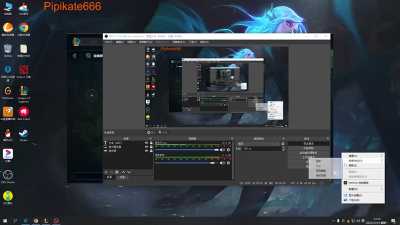Show hidden system tray icons chevron
The image size is (400, 225).
coord(333,221)
